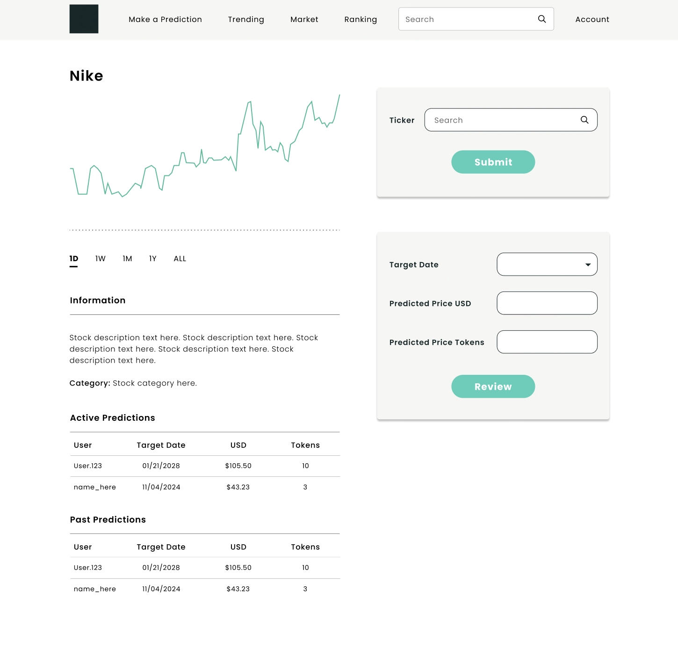Focus the Ticker search field
The width and height of the screenshot is (678, 657).
coord(503,120)
